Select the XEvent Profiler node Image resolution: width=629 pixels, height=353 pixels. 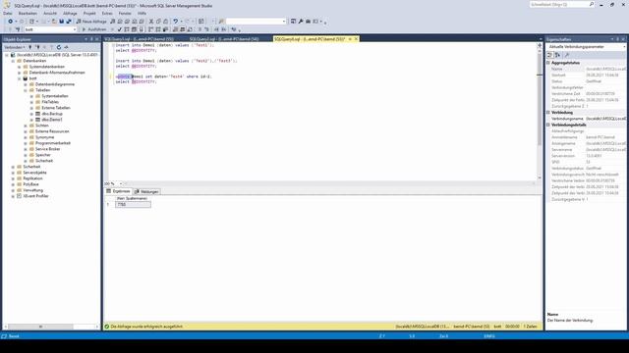35,196
